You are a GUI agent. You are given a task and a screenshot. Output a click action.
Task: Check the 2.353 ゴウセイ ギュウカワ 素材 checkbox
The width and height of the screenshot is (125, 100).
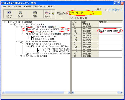[33, 37]
